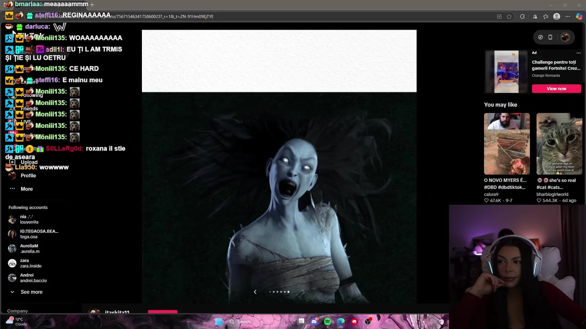
Task: Click Following accounts sidebar heading
Action: coord(28,207)
